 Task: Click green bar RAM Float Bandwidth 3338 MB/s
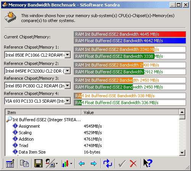pyautogui.click(x=130, y=56)
